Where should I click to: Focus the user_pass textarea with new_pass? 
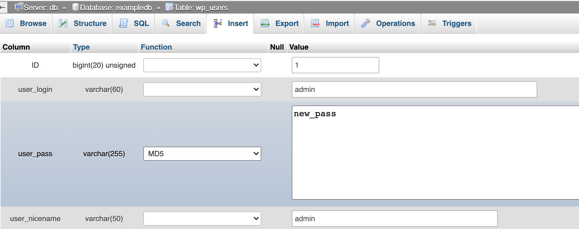pos(435,153)
